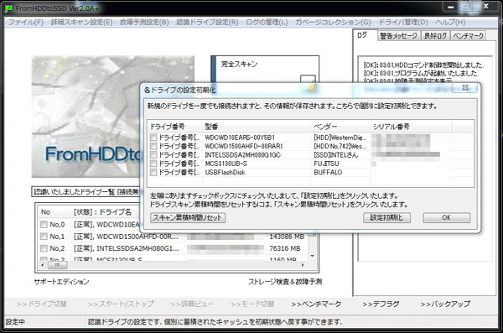Click the >>デフラグ link
Screen dimensions: 503x333
pyautogui.click(x=381, y=304)
